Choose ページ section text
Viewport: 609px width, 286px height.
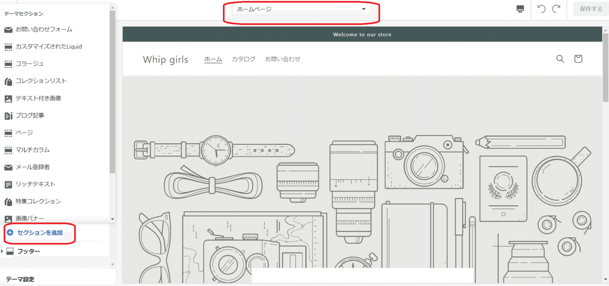(24, 133)
